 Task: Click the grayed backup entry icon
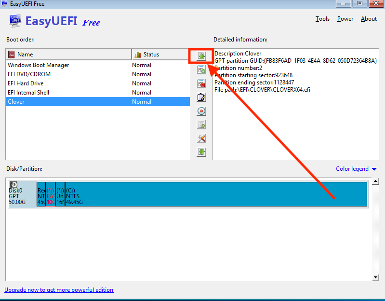coord(201,124)
